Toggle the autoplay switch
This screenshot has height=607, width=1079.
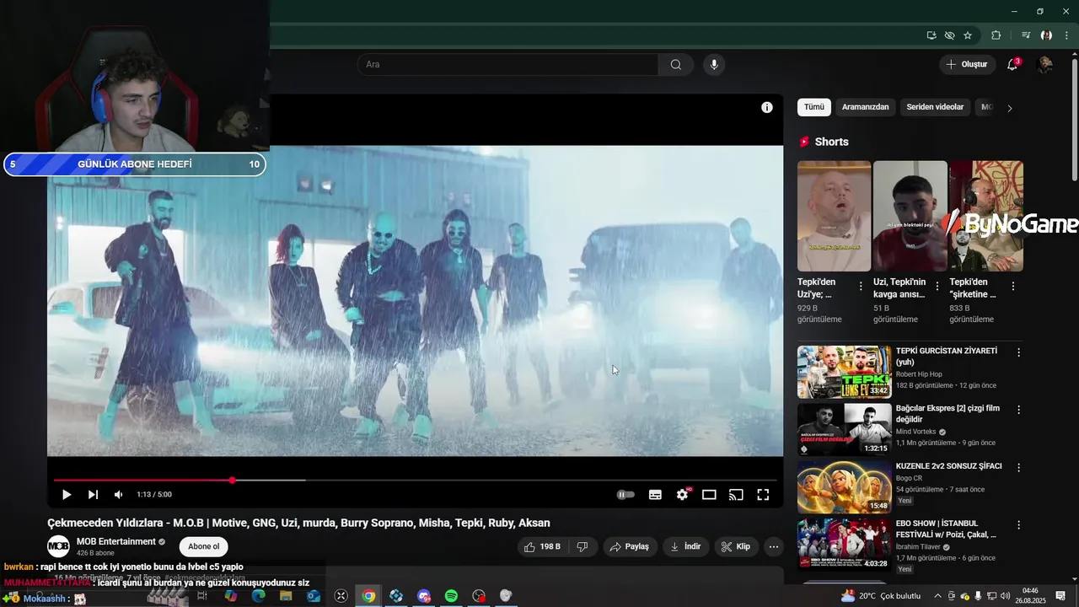pos(625,495)
